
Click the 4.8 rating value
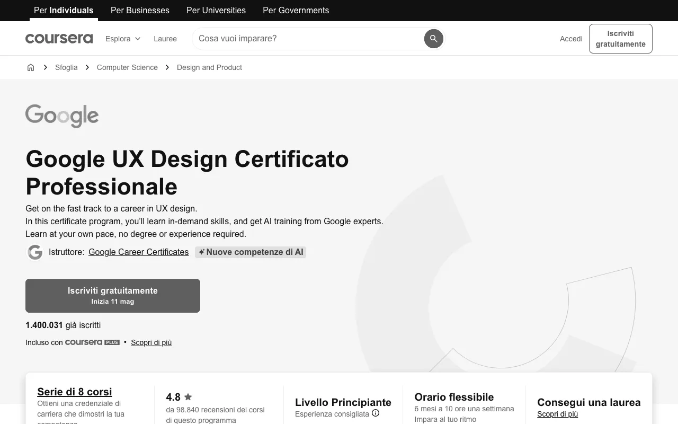(x=173, y=397)
